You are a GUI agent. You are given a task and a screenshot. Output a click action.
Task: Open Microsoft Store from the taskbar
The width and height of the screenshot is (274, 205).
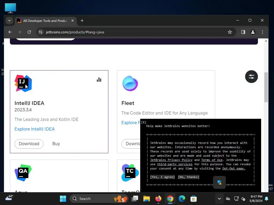[x=193, y=199]
